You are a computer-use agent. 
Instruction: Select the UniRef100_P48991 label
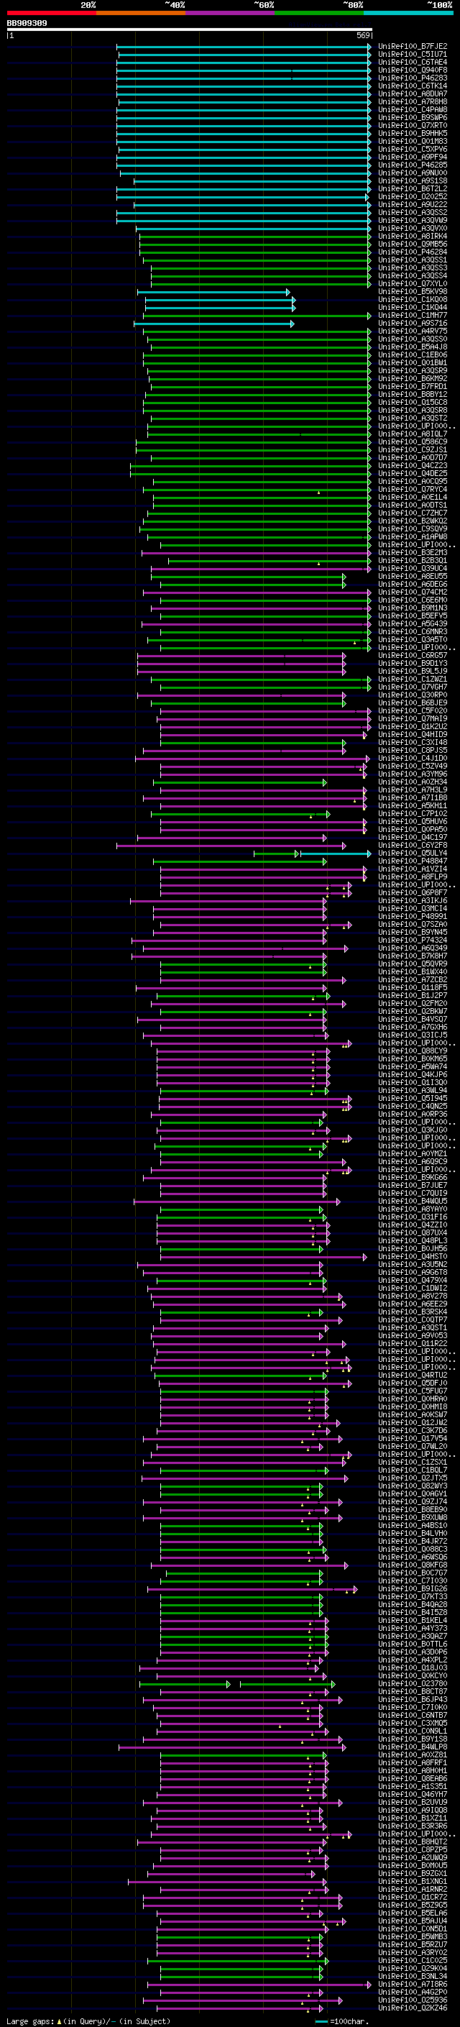coord(413,917)
